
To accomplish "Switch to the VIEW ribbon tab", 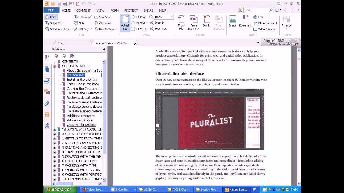I will tap(100, 10).
